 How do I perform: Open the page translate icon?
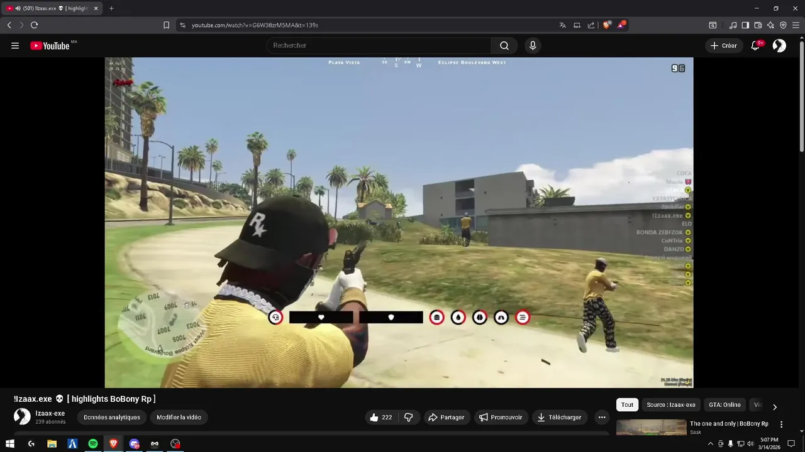[x=562, y=25]
